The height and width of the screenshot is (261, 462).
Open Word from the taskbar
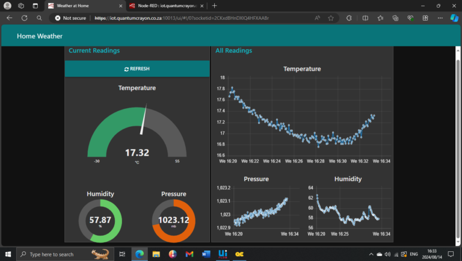[x=206, y=254]
